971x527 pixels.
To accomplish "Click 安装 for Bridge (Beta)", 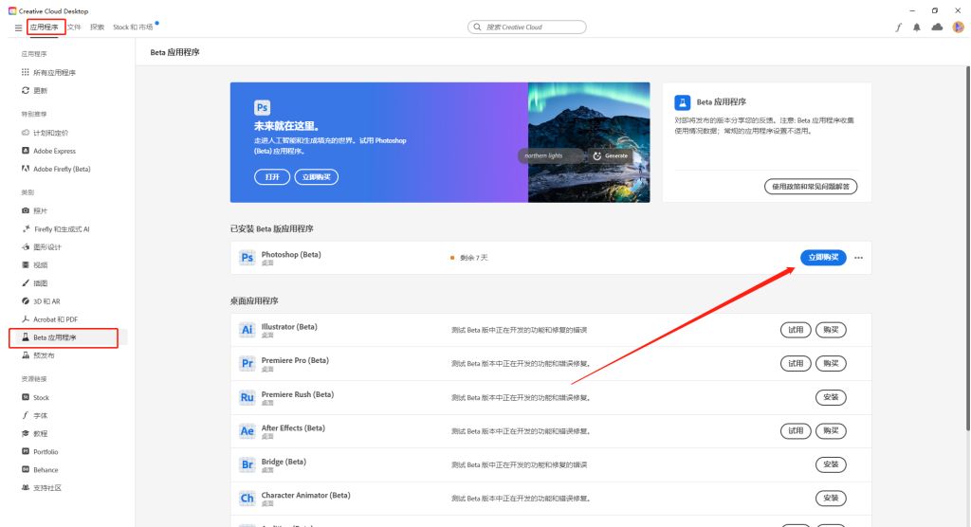I will pos(831,464).
